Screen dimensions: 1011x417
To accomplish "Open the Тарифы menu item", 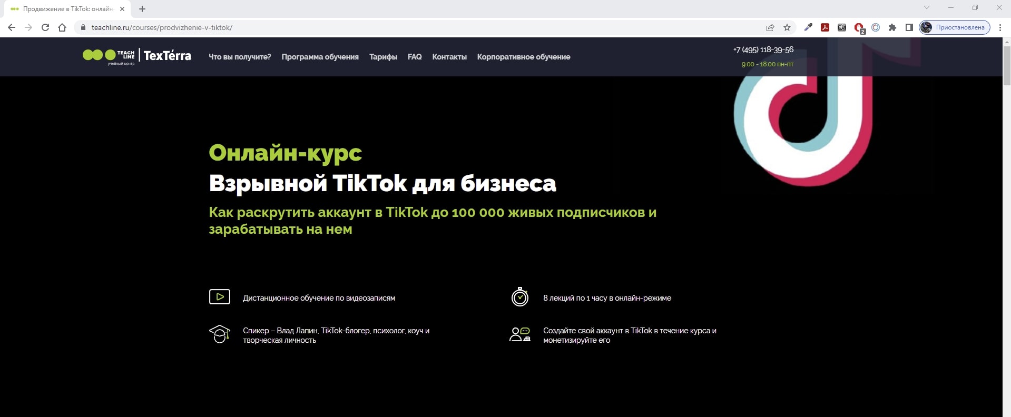I will pos(383,57).
